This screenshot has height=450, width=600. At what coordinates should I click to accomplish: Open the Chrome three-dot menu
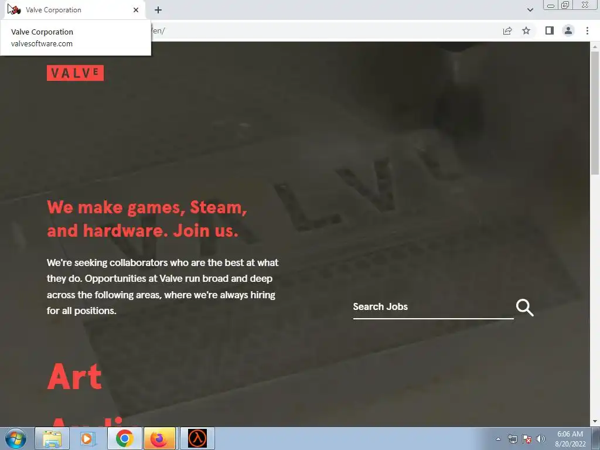587,30
